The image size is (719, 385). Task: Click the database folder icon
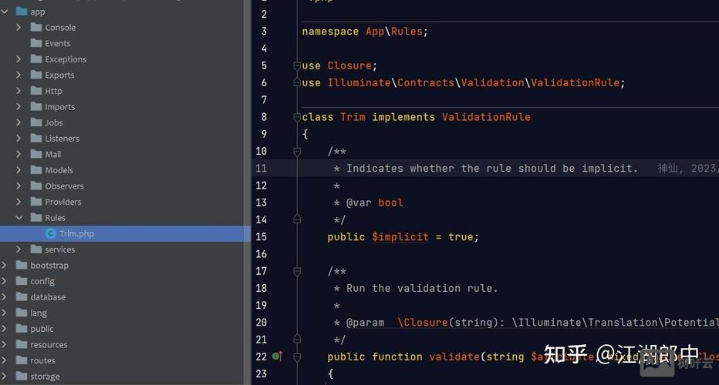22,297
